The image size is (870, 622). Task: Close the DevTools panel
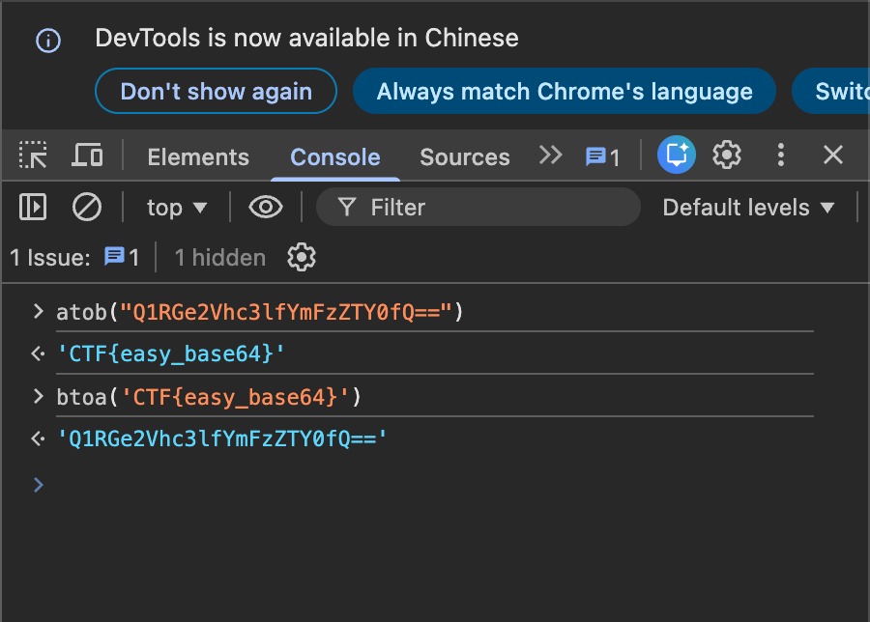point(833,155)
